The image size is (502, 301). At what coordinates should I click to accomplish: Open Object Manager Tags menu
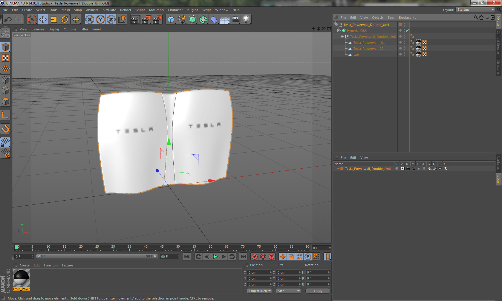[x=391, y=18]
